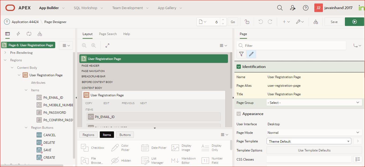Viewport: 365px width, 167px height.
Task: Click the Save button
Action: click(334, 21)
